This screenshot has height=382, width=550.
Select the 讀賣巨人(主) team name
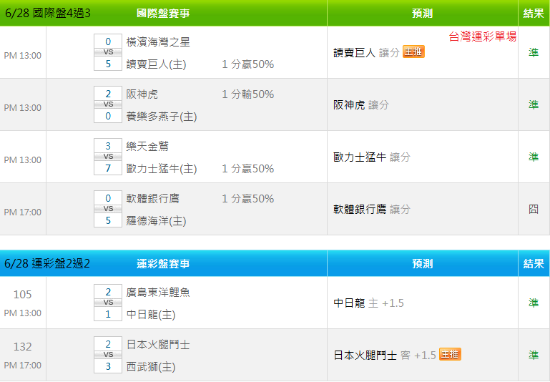[156, 64]
